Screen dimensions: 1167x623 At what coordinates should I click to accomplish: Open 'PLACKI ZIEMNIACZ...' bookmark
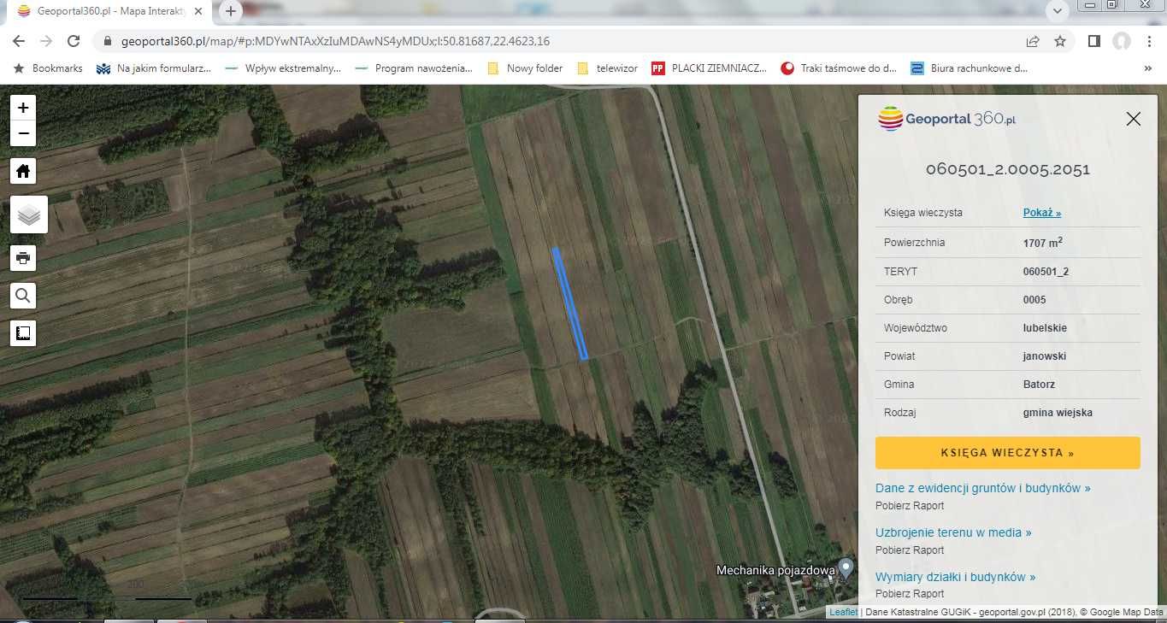tap(709, 68)
